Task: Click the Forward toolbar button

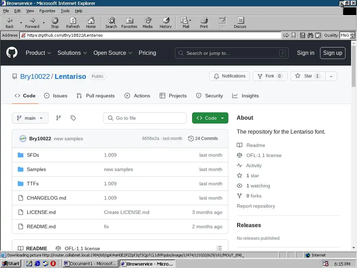Action: click(32, 23)
